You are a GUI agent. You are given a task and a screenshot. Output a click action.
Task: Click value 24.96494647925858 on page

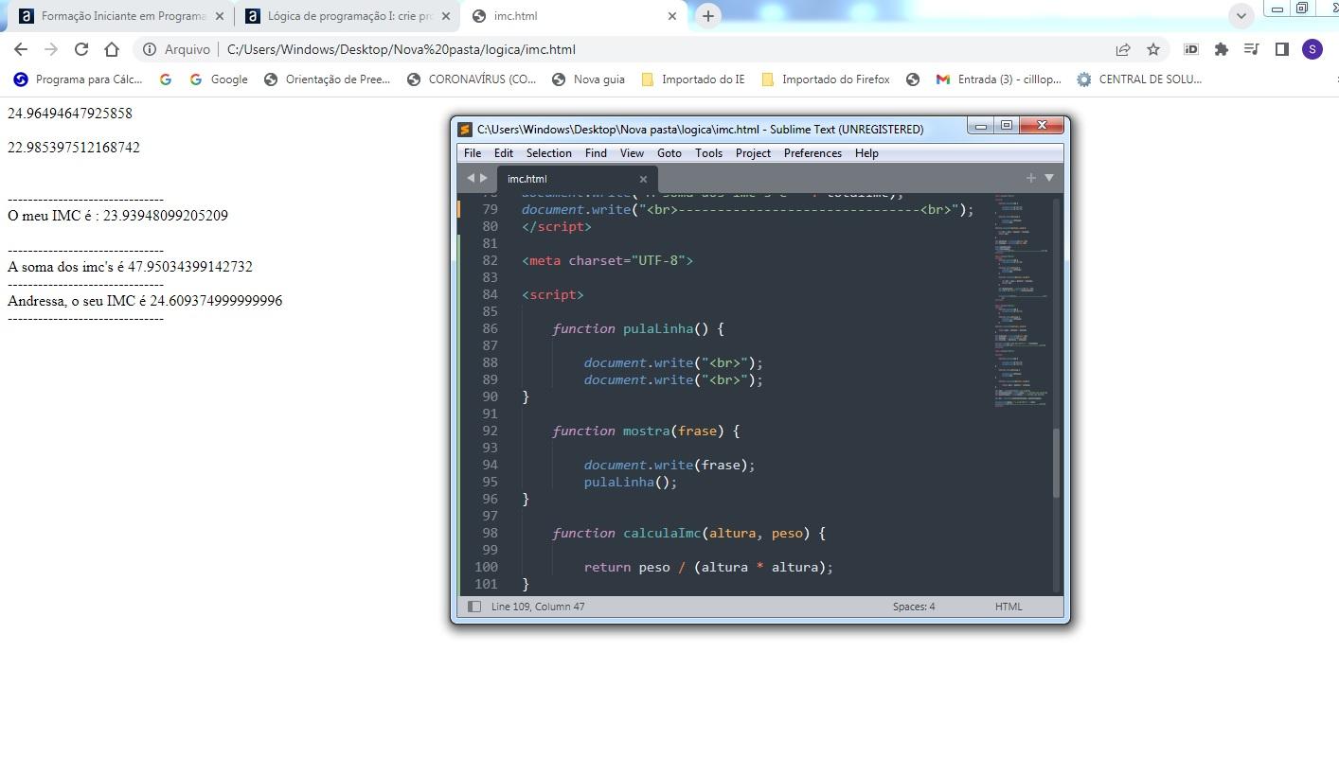70,114
